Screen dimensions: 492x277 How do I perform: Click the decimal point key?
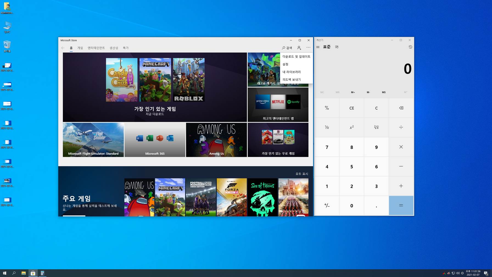tap(376, 206)
